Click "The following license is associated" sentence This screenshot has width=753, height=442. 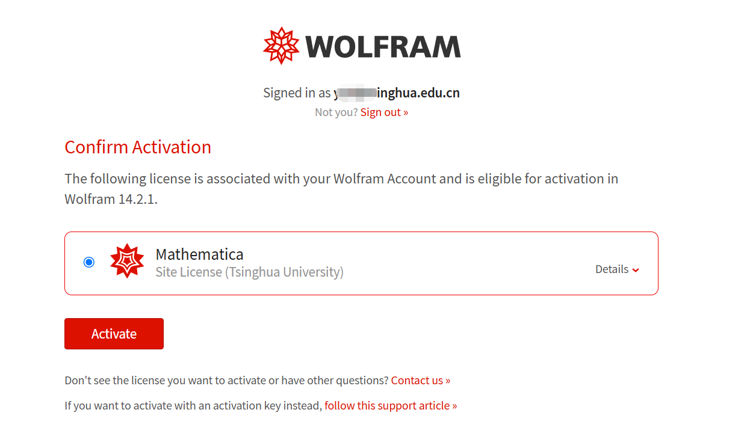click(341, 179)
